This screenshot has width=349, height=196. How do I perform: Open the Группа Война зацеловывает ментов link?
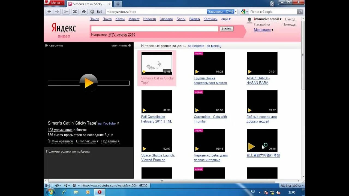point(210,81)
